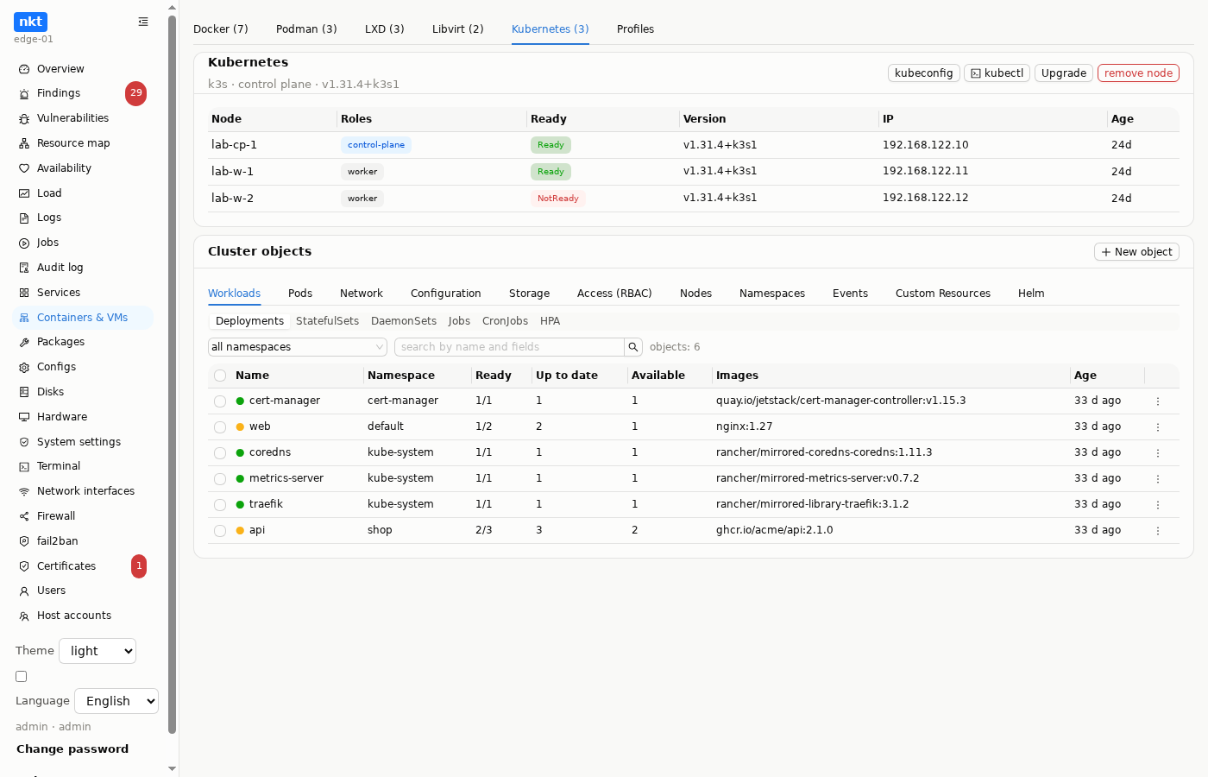Screen dimensions: 1208x777
Task: Open Vulnerabilities via its sidebar icon
Action: [x=24, y=118]
